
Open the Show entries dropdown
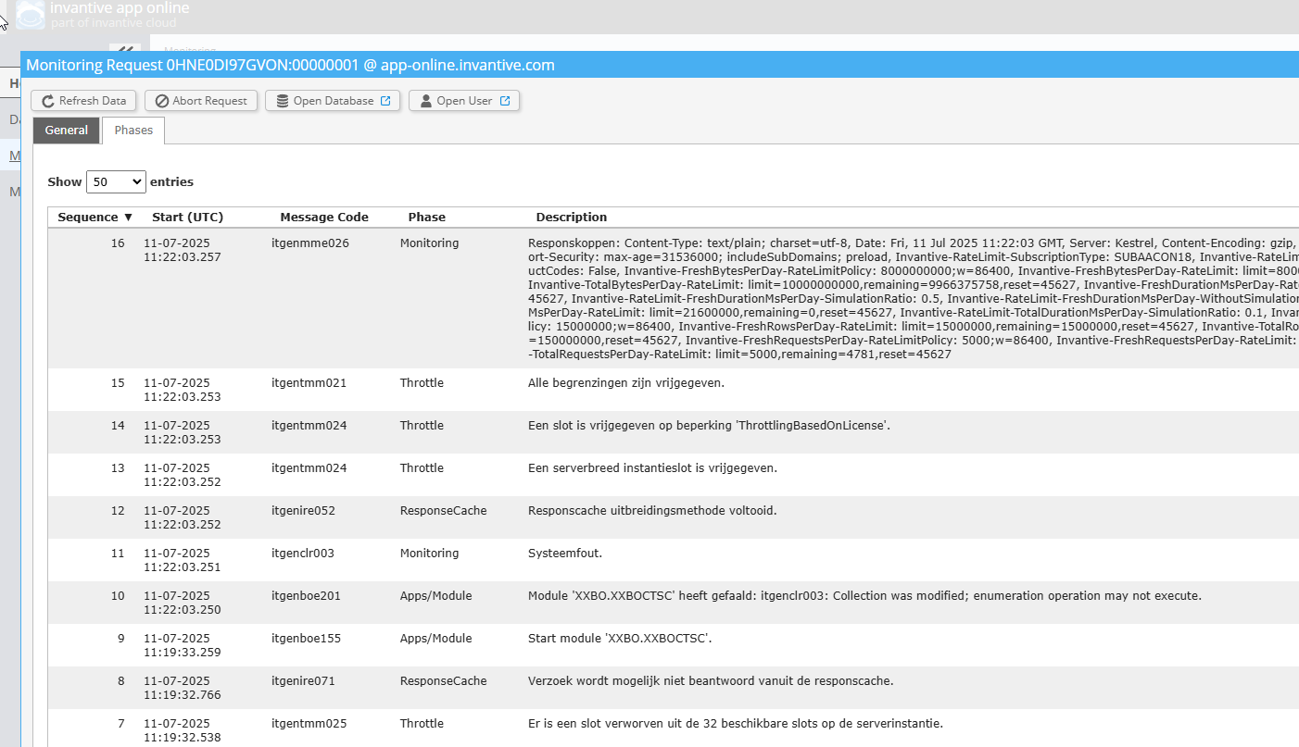point(116,181)
